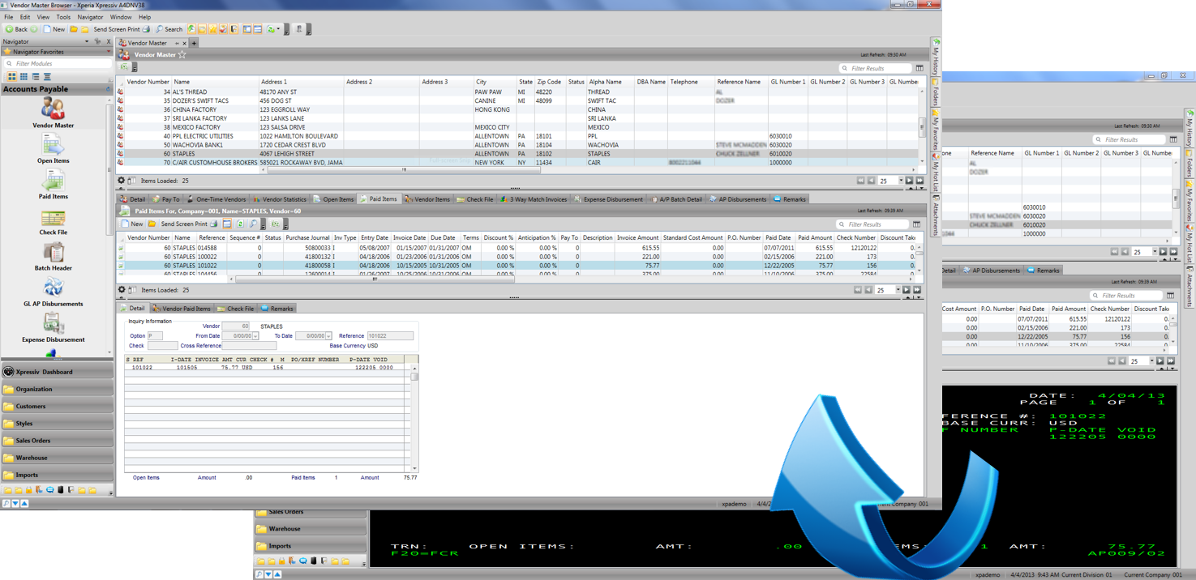Switch to the AP Disbursements tab
This screenshot has height=580, width=1196.
coord(737,199)
